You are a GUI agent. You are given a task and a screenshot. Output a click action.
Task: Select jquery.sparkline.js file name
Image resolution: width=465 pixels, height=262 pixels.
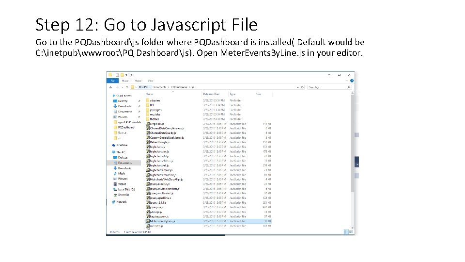click(x=160, y=198)
